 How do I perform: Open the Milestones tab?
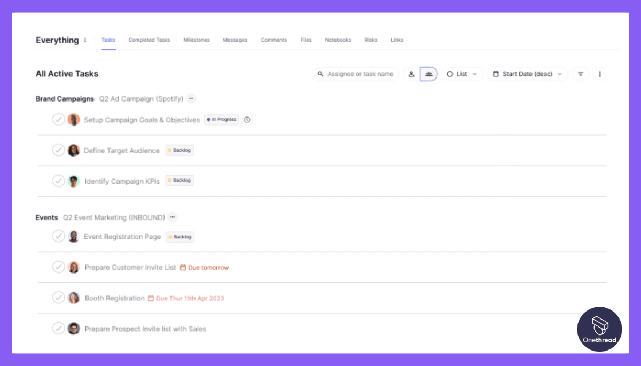[197, 40]
